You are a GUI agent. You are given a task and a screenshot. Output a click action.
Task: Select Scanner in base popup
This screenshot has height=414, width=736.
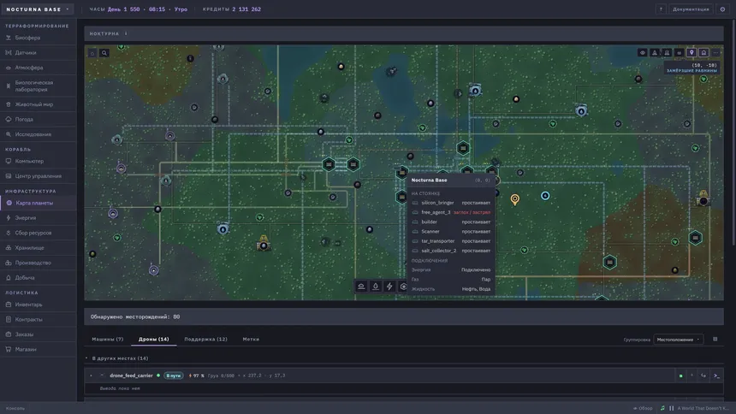coord(451,232)
